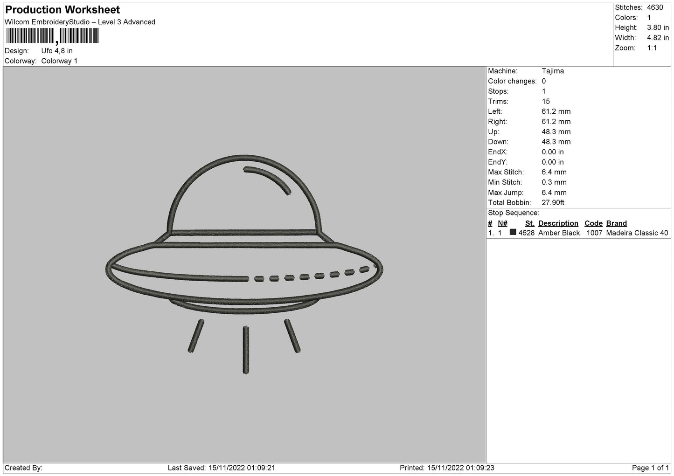Click the UFO centre light beam line
The height and width of the screenshot is (476, 674).
point(246,350)
